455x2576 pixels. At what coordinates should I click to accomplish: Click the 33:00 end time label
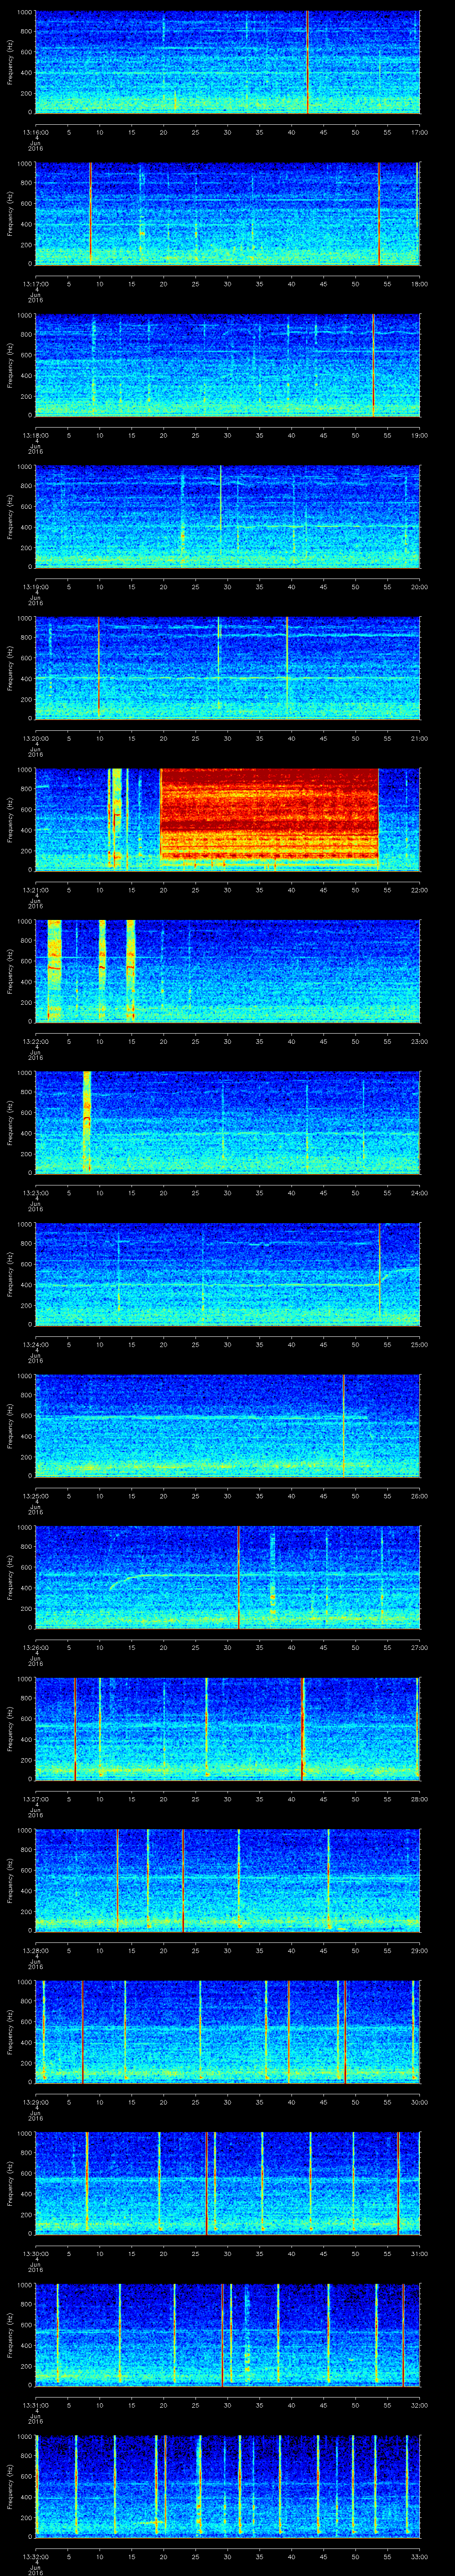pos(419,2556)
